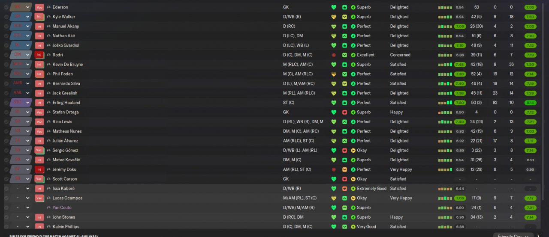Tick the selection circle for Yan Couto
Image resolution: width=549 pixels, height=237 pixels.
[6, 207]
